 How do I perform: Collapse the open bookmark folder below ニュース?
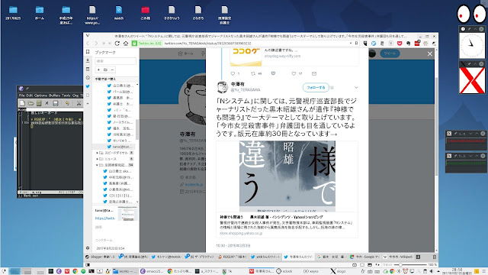[97, 165]
